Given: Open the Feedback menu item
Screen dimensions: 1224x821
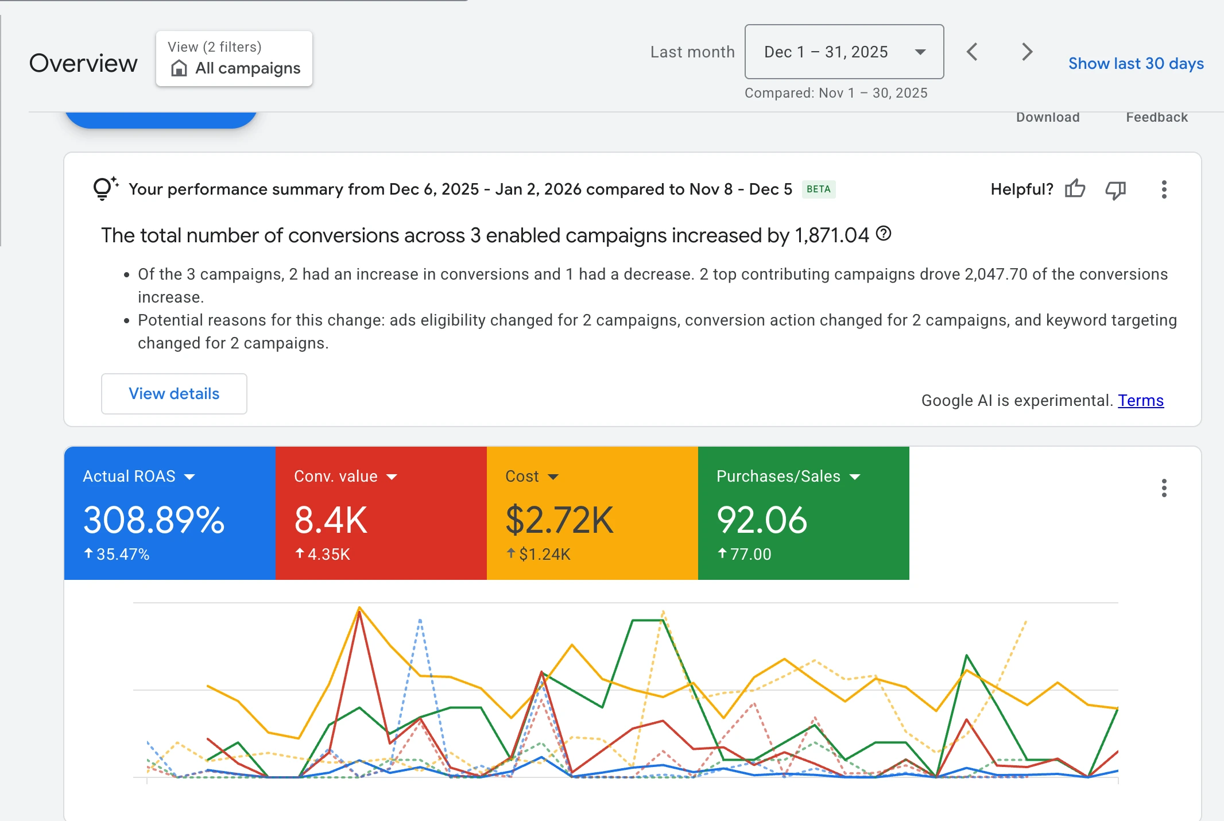Looking at the screenshot, I should [x=1156, y=117].
